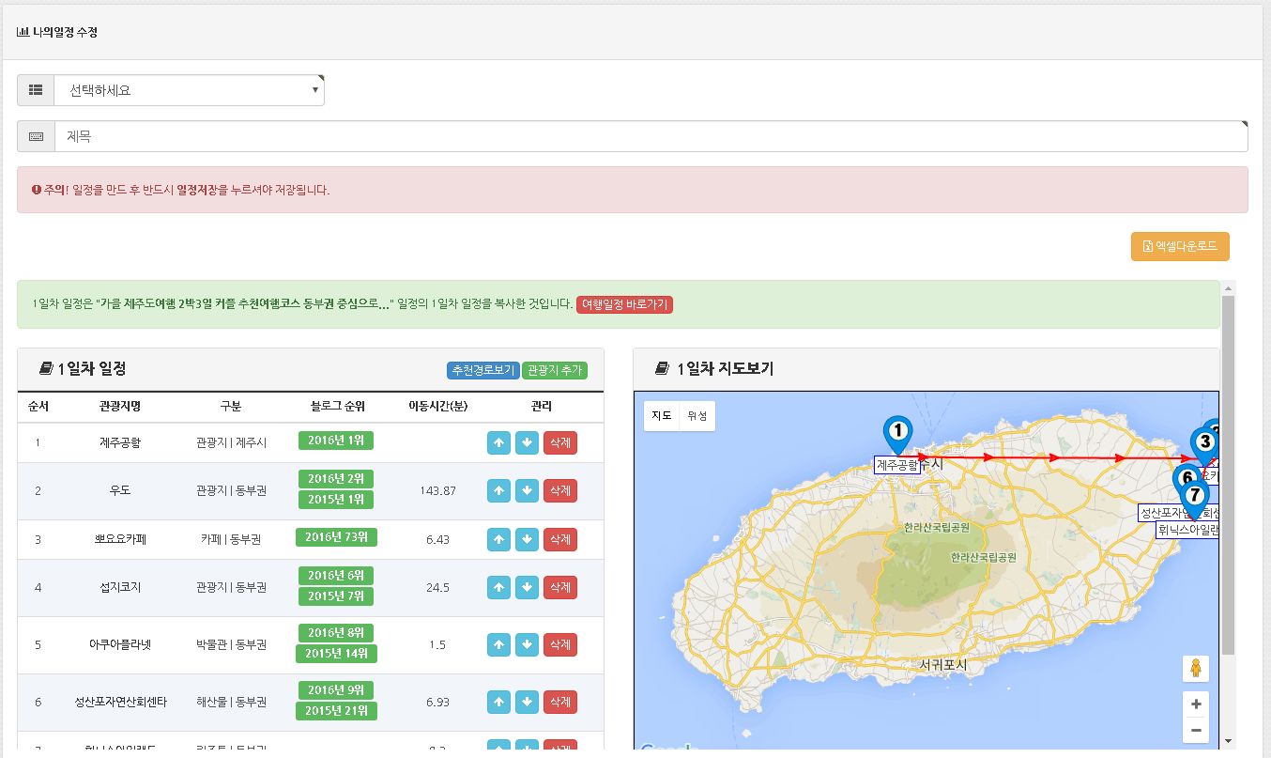Click the 2016년 73위 rank badge
This screenshot has width=1271, height=758.
(337, 537)
